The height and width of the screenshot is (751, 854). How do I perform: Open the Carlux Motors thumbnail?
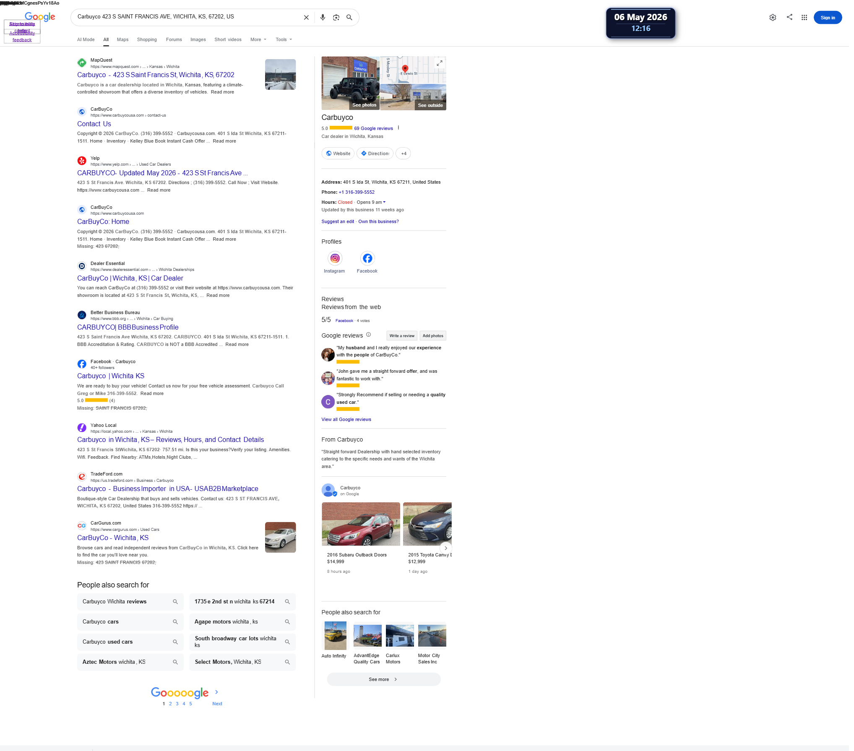point(400,636)
